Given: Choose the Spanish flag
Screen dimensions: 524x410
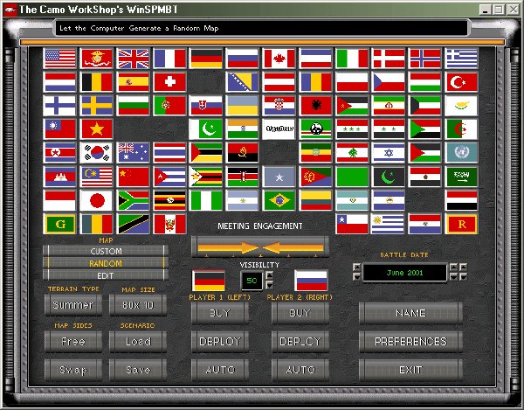Looking at the screenshot, I should point(133,82).
